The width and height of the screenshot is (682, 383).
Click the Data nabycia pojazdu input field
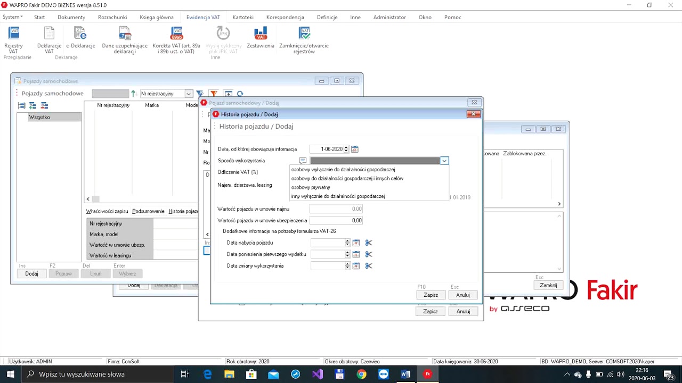point(328,243)
